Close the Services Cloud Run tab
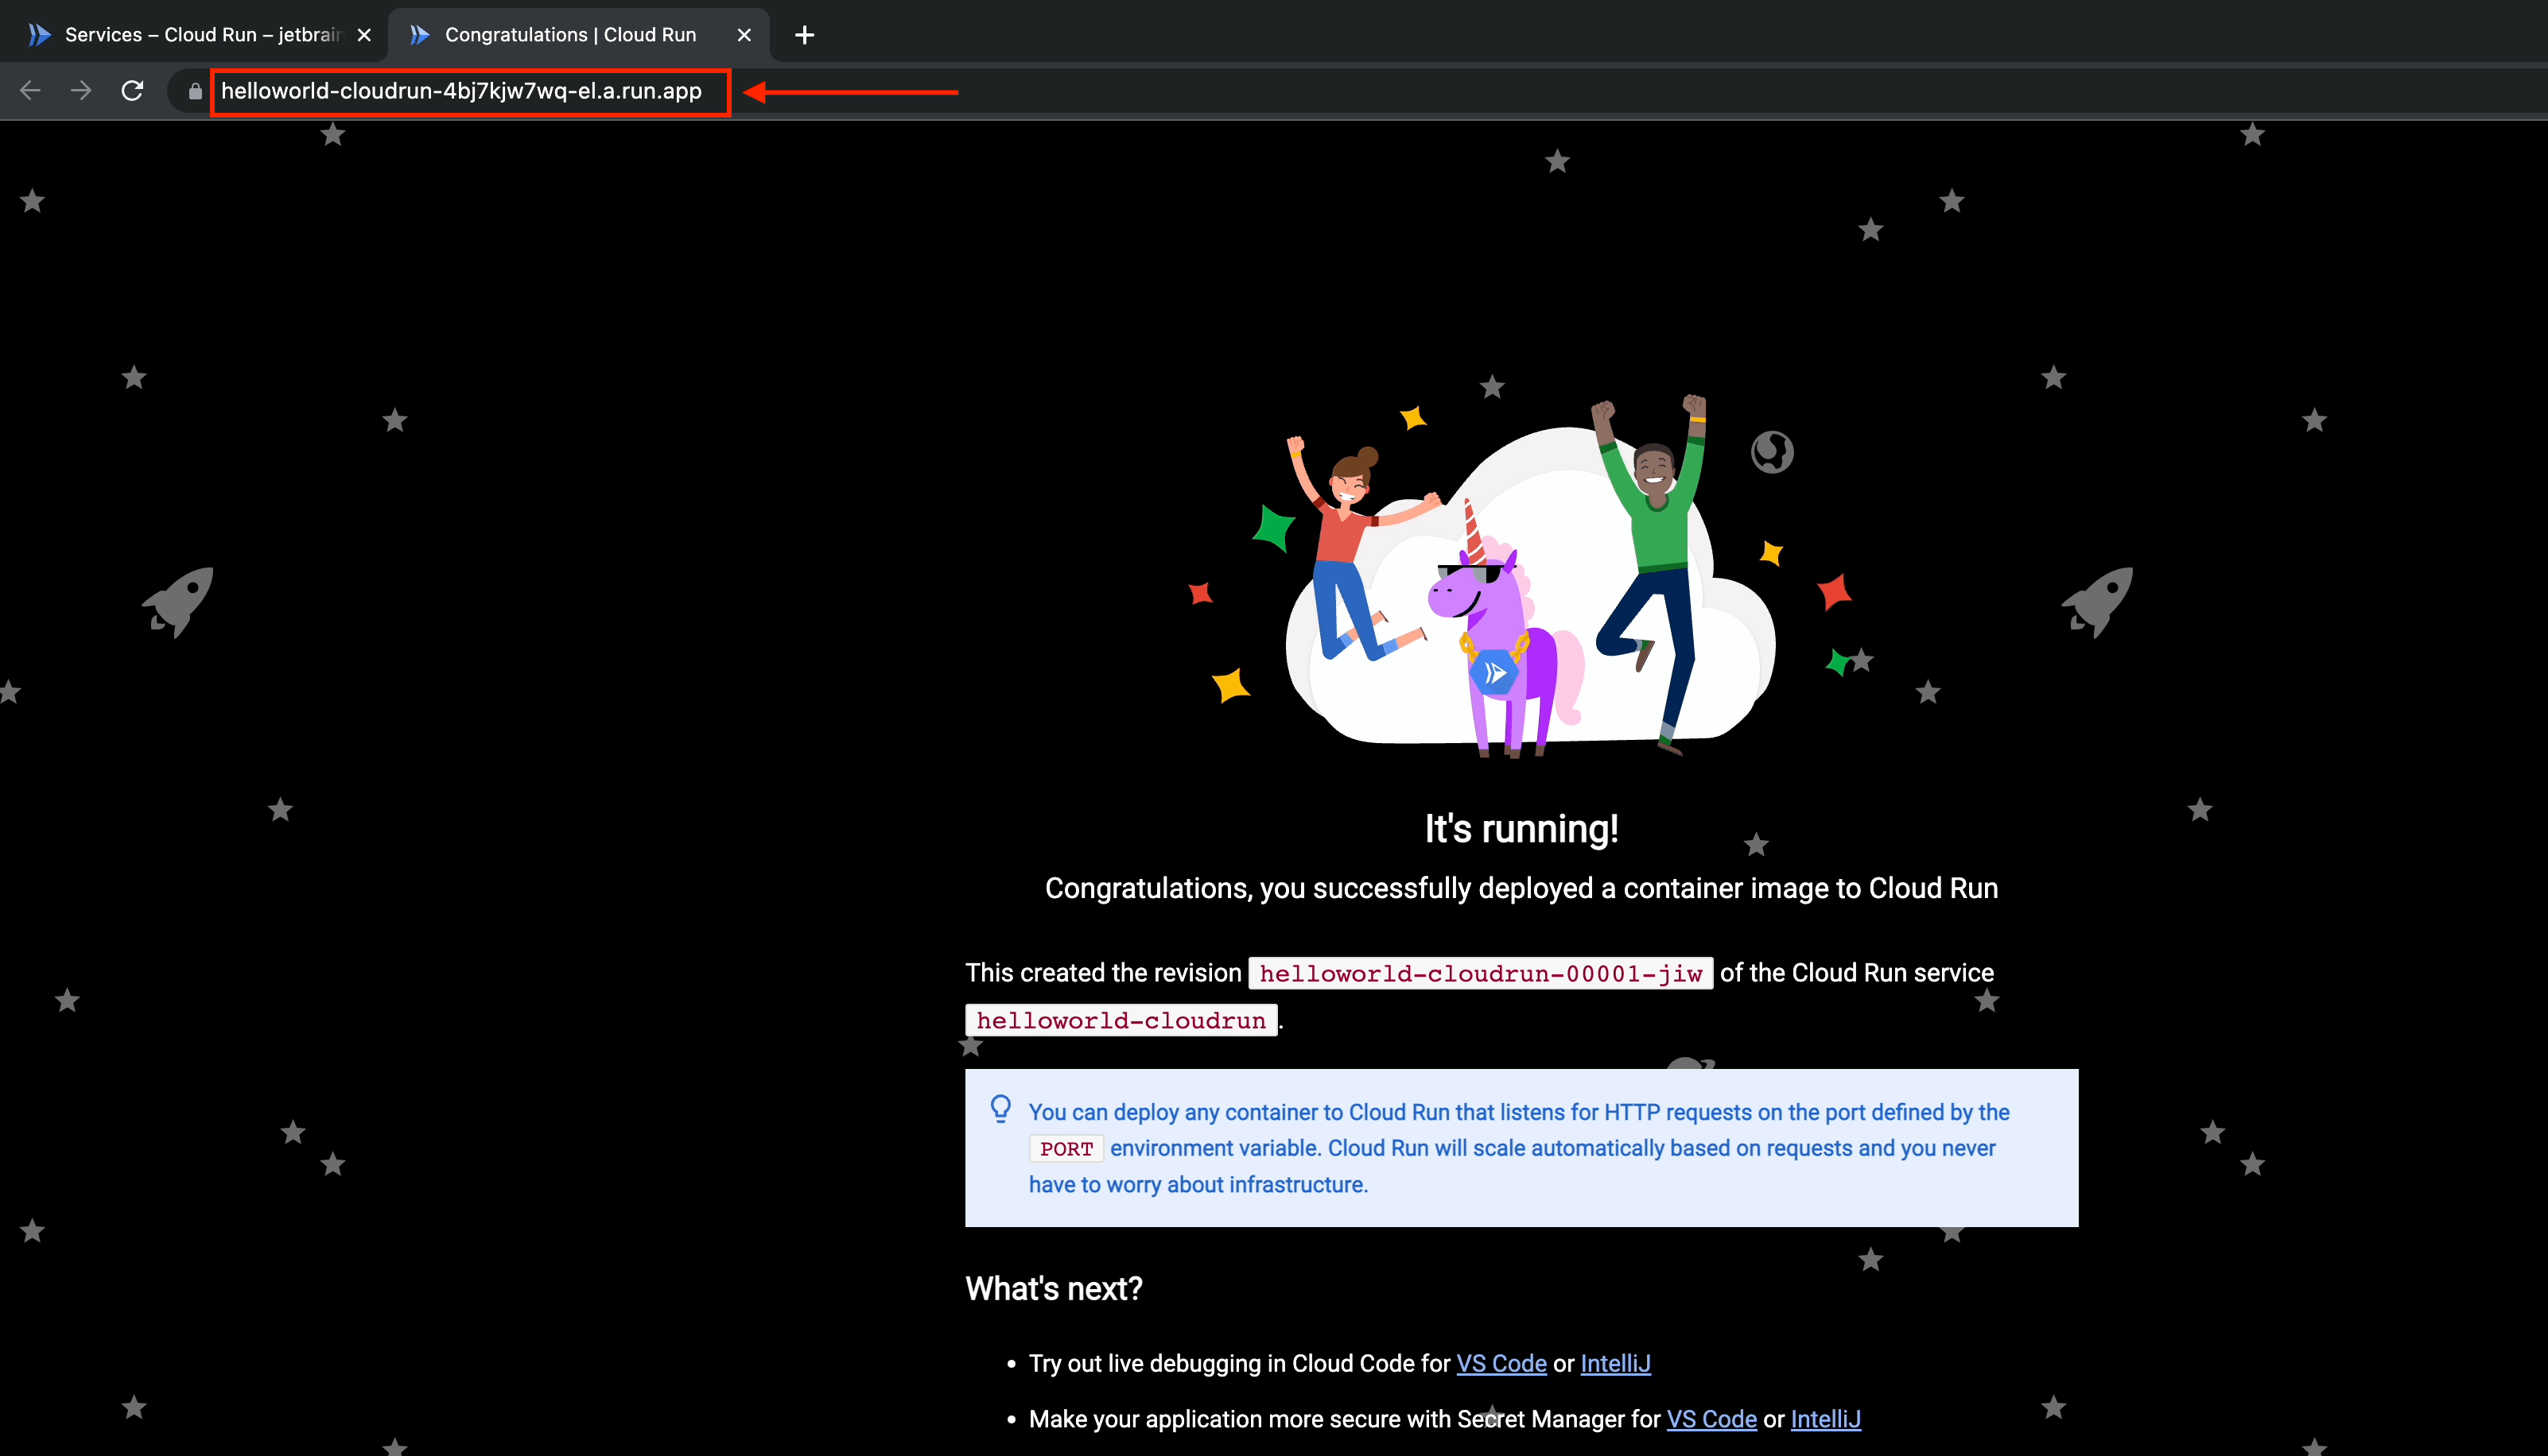Screen dimensions: 2548x1456 (364, 35)
